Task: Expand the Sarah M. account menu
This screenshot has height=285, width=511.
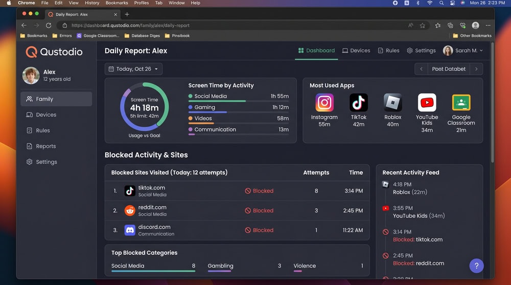Action: [x=463, y=51]
